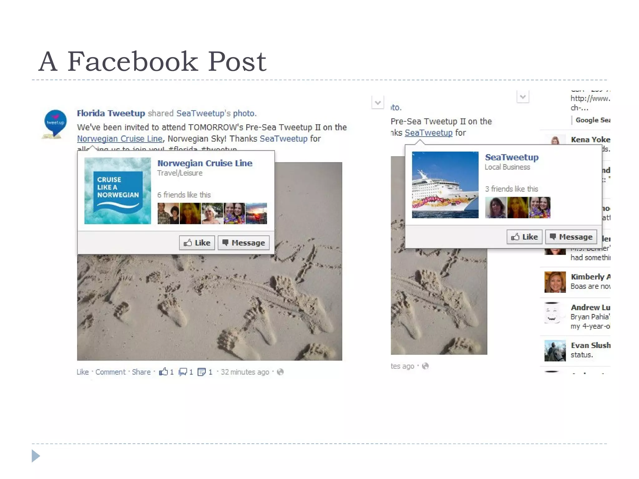Open the Florida Tweetup profile link
Viewport: 639px width, 479px height.
[x=111, y=113]
